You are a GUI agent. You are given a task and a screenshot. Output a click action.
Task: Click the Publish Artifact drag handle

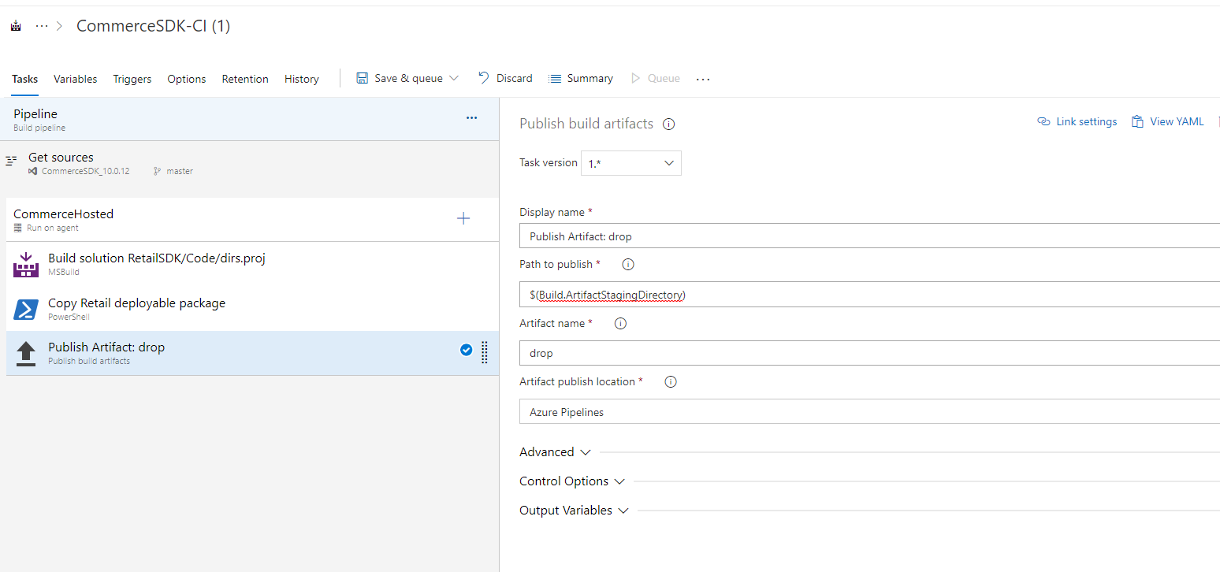tap(484, 353)
